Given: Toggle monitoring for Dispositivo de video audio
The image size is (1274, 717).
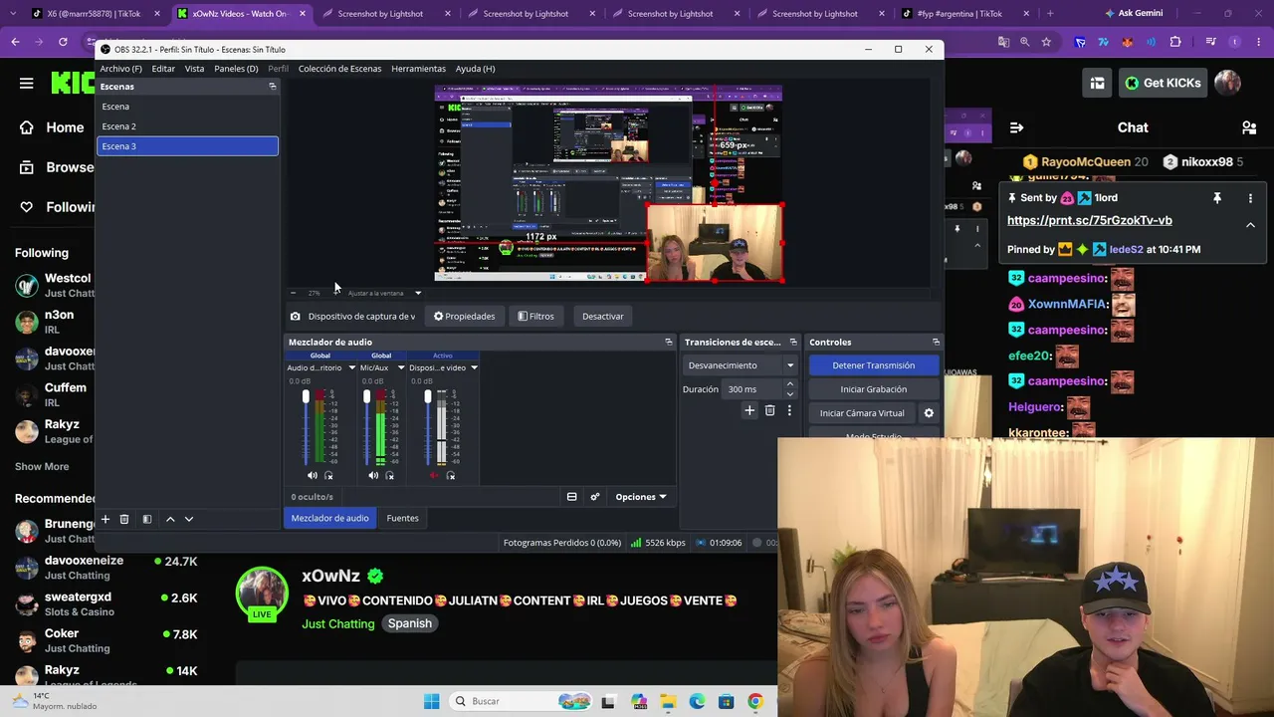Looking at the screenshot, I should 450,476.
